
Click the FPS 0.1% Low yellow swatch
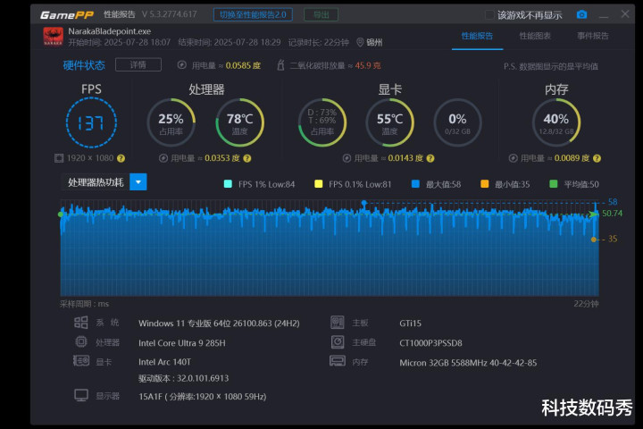319,184
